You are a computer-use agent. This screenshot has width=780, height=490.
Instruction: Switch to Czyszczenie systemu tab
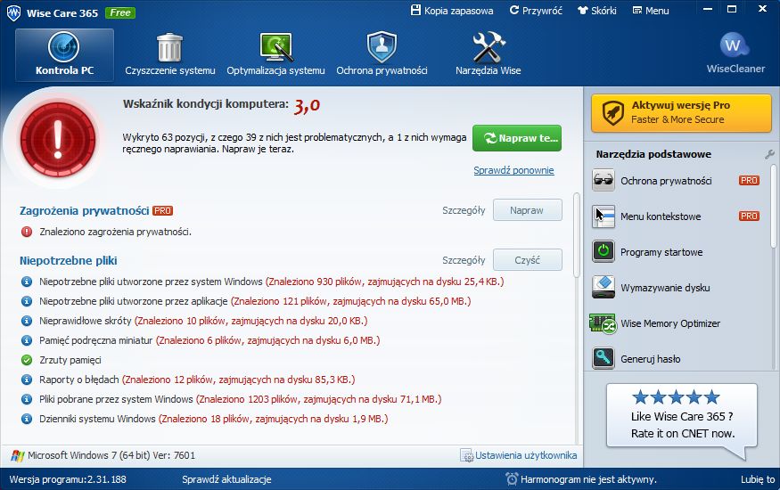(x=169, y=54)
